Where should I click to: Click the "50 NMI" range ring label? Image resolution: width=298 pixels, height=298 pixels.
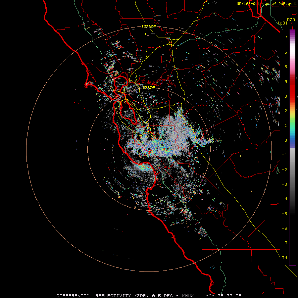149,87
